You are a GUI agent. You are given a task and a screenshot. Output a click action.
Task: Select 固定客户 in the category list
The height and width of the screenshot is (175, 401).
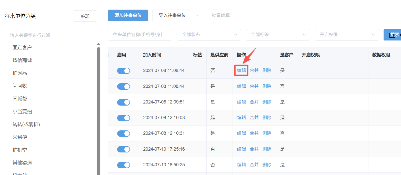coord(22,48)
